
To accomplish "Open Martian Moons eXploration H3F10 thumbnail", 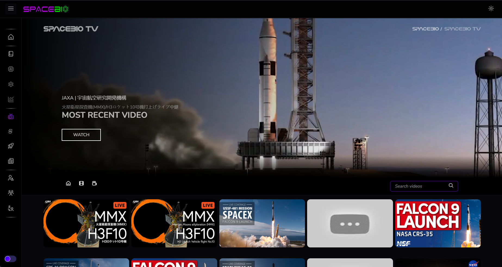I will pyautogui.click(x=174, y=223).
